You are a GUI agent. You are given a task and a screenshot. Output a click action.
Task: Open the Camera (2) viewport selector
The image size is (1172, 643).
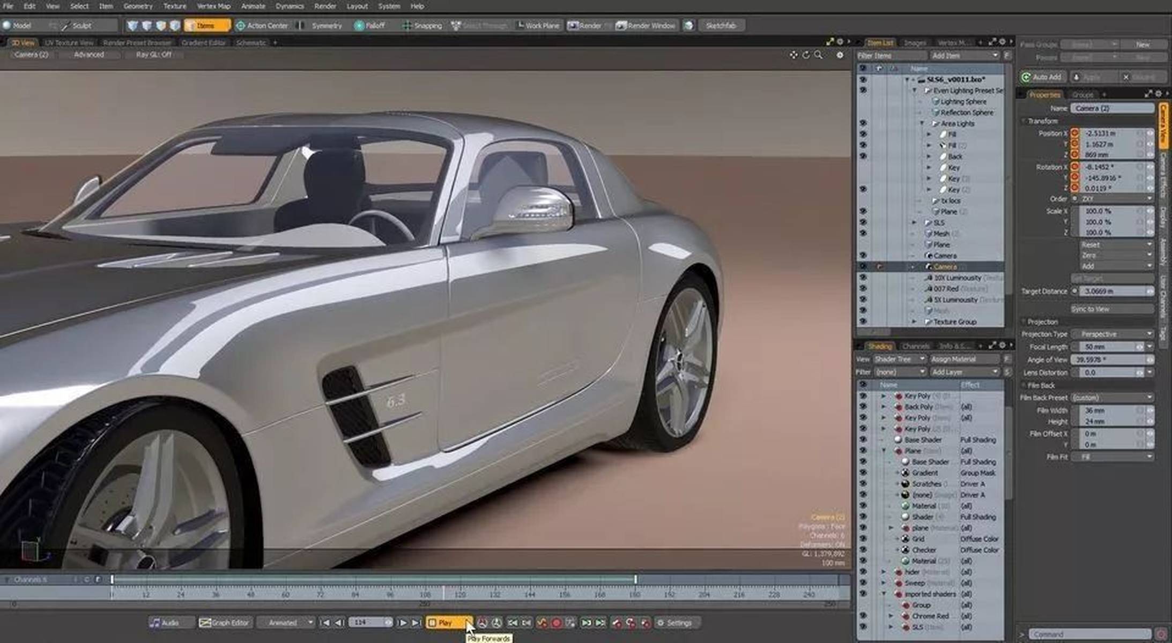(x=31, y=55)
